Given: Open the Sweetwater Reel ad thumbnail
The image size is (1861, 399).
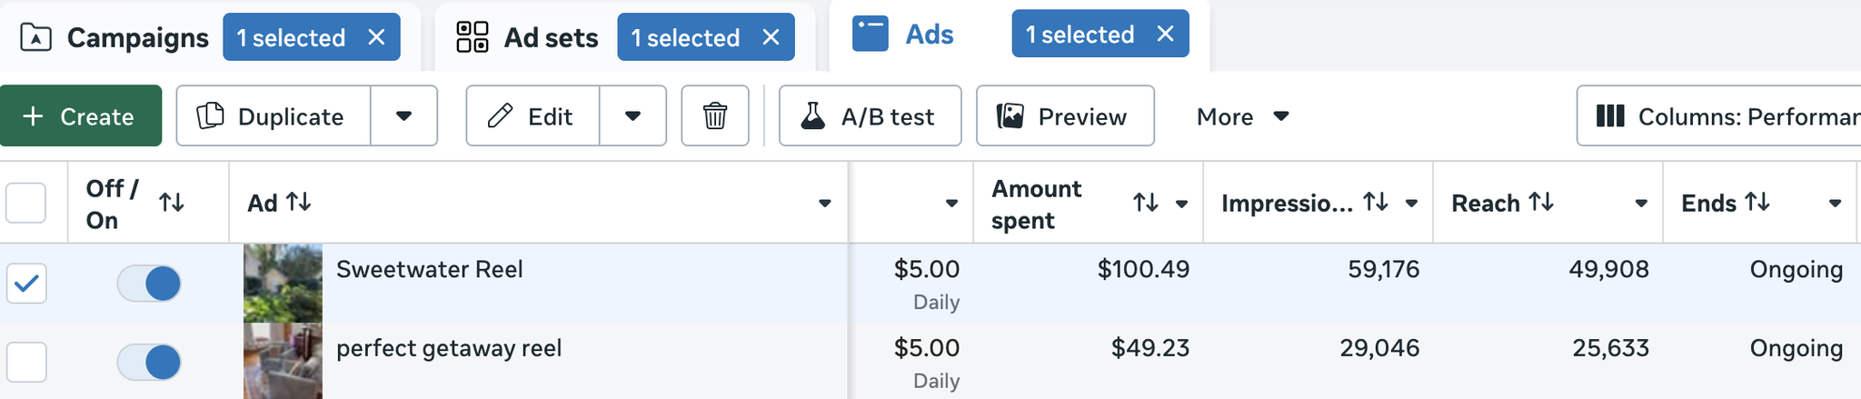Looking at the screenshot, I should tap(283, 283).
